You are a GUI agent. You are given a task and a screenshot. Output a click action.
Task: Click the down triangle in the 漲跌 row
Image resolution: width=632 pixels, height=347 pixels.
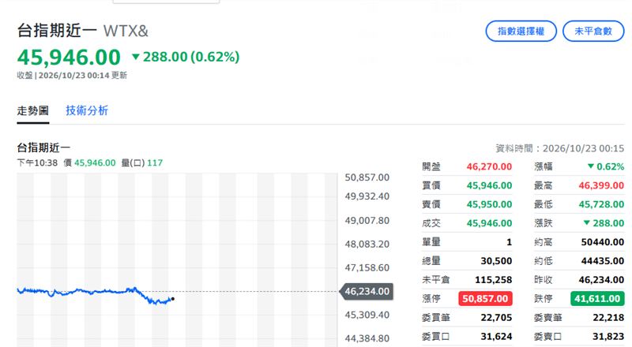tap(586, 222)
